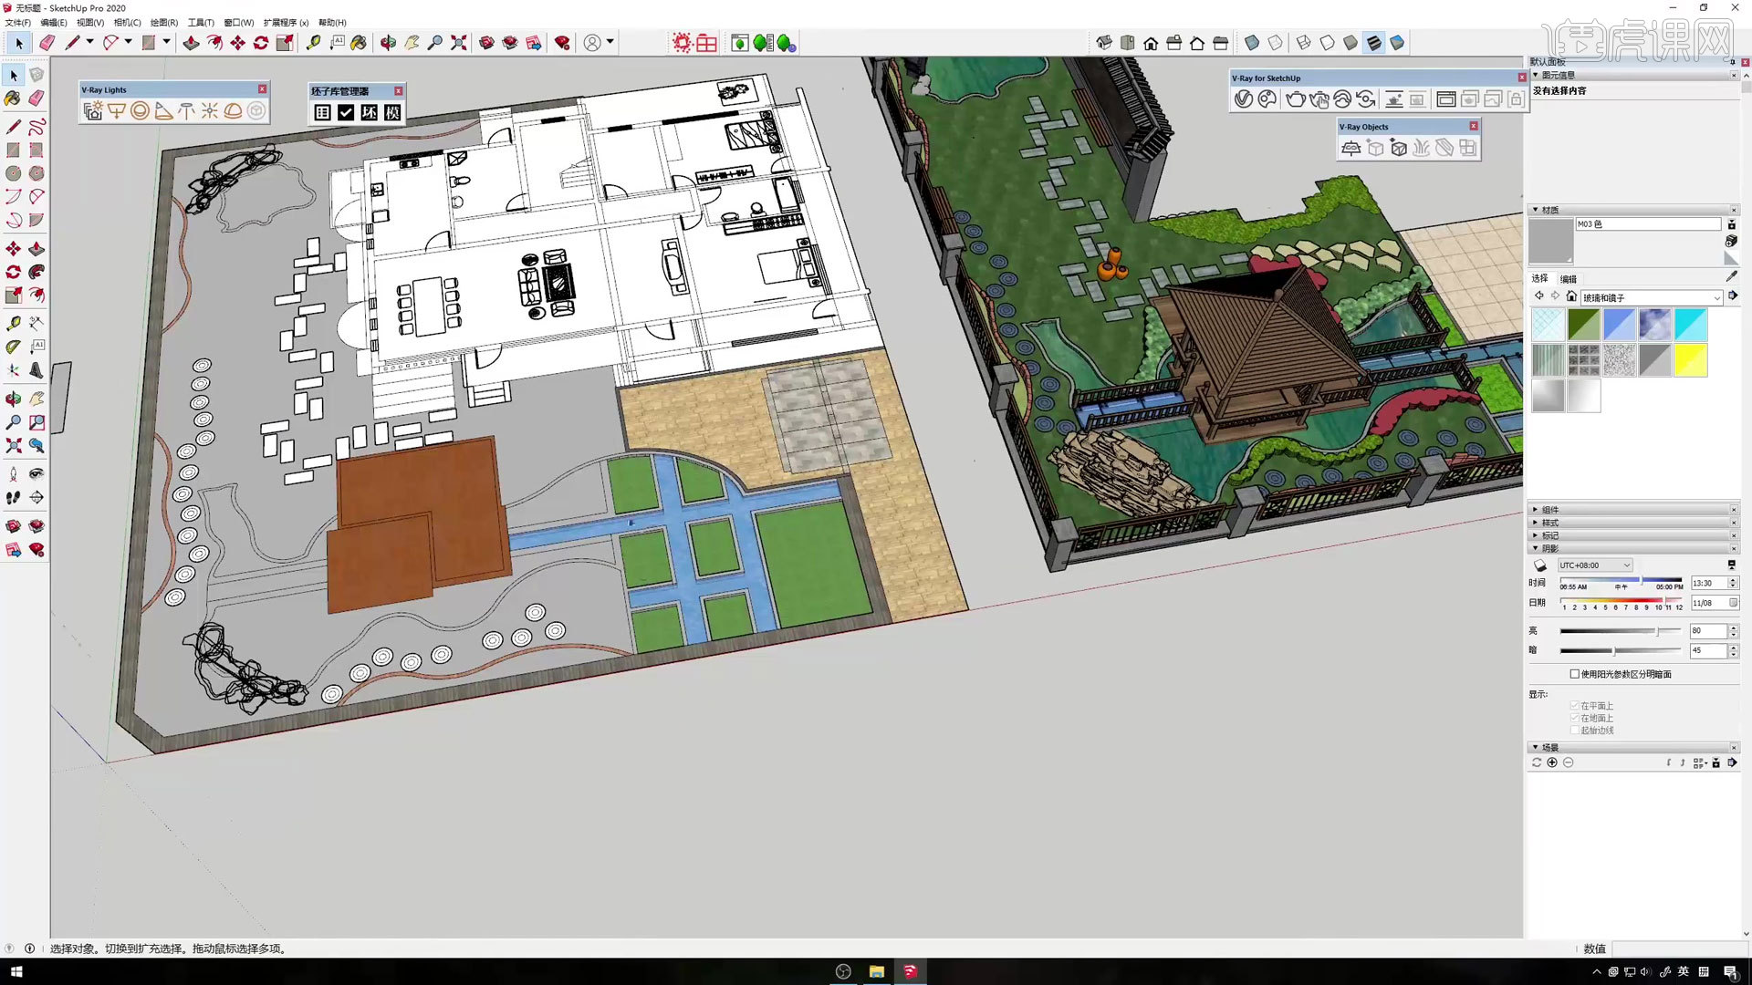Select the Eraser tool in top toolbar
This screenshot has width=1752, height=985.
pos(47,43)
